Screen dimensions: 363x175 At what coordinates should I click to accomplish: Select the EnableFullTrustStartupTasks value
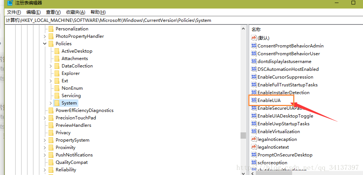(288, 85)
